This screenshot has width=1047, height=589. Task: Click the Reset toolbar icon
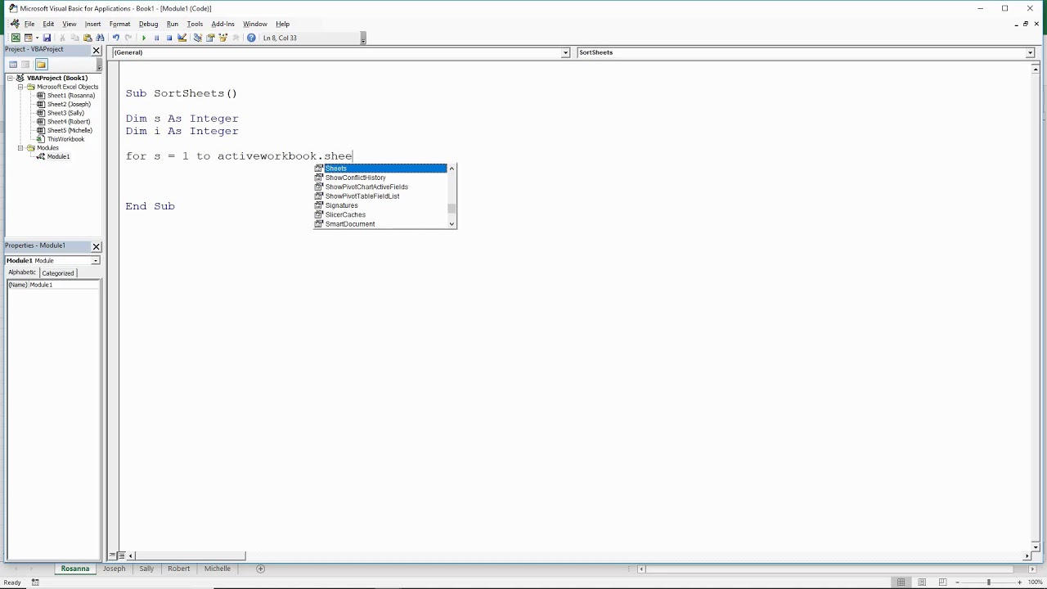[169, 38]
